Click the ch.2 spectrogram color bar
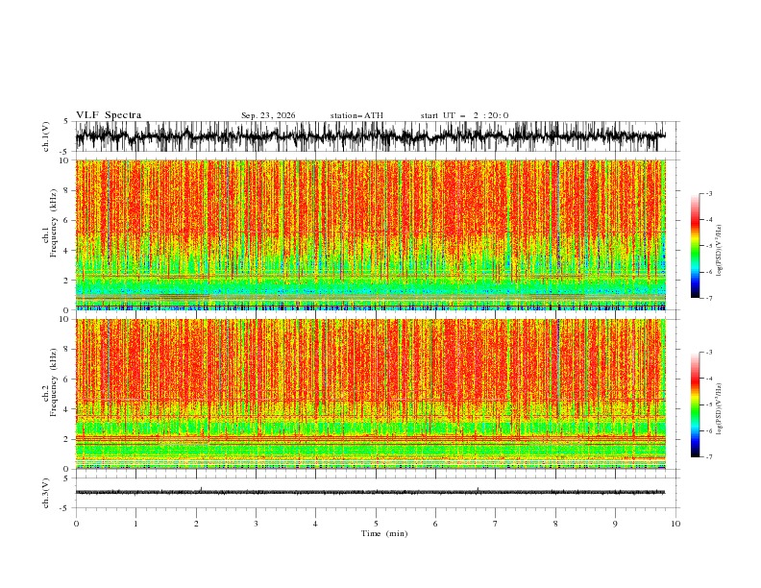 (696, 404)
